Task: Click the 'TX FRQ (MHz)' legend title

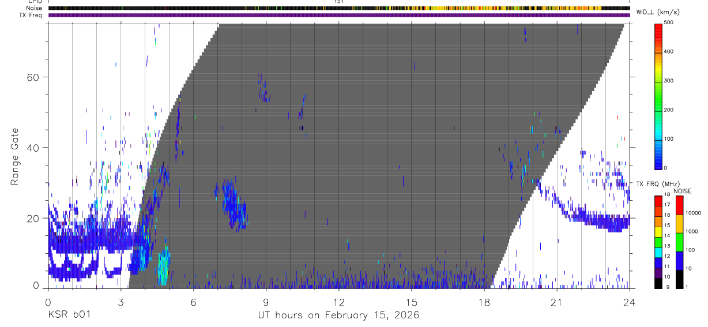Action: coord(658,184)
